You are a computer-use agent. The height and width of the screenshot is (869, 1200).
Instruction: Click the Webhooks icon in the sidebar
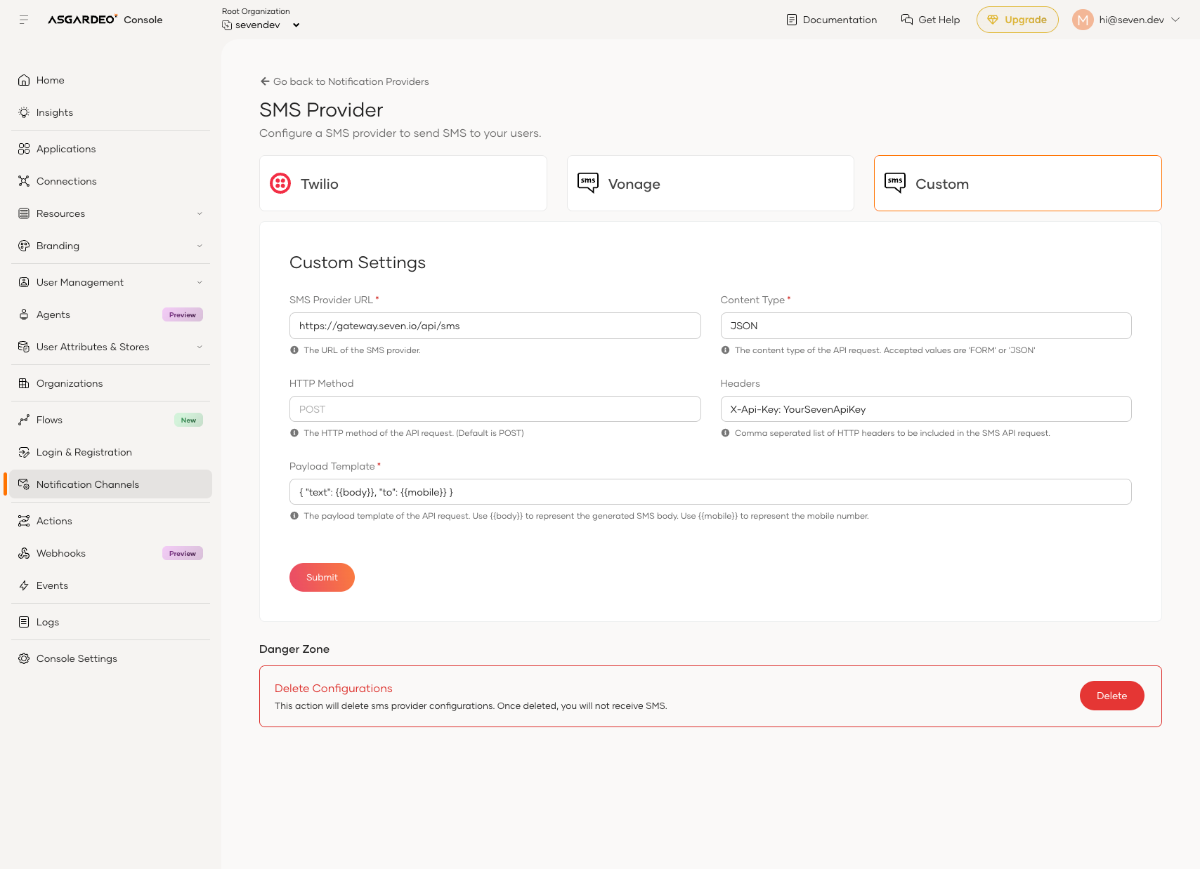pos(24,553)
